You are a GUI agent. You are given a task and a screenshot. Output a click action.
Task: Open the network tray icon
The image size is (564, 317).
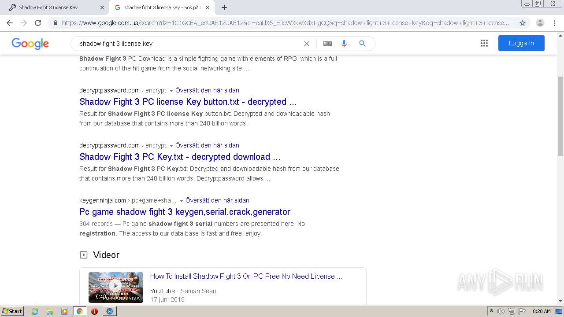tap(512, 311)
